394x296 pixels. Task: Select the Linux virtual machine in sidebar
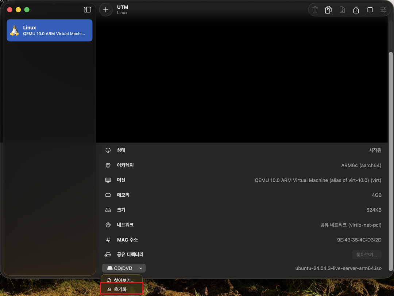[x=50, y=31]
